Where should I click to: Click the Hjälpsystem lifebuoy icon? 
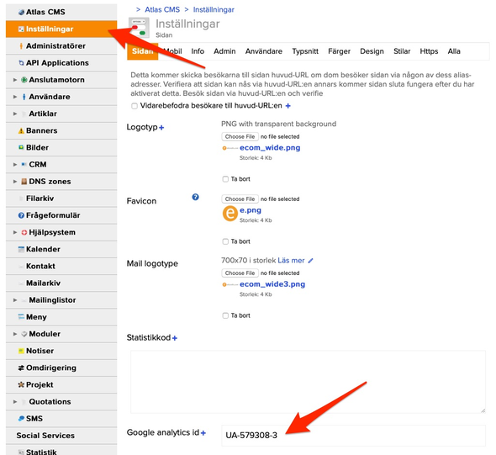[x=24, y=232]
